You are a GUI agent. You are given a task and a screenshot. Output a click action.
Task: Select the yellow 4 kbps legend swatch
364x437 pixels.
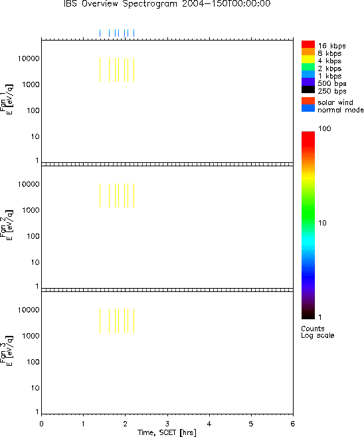(308, 59)
